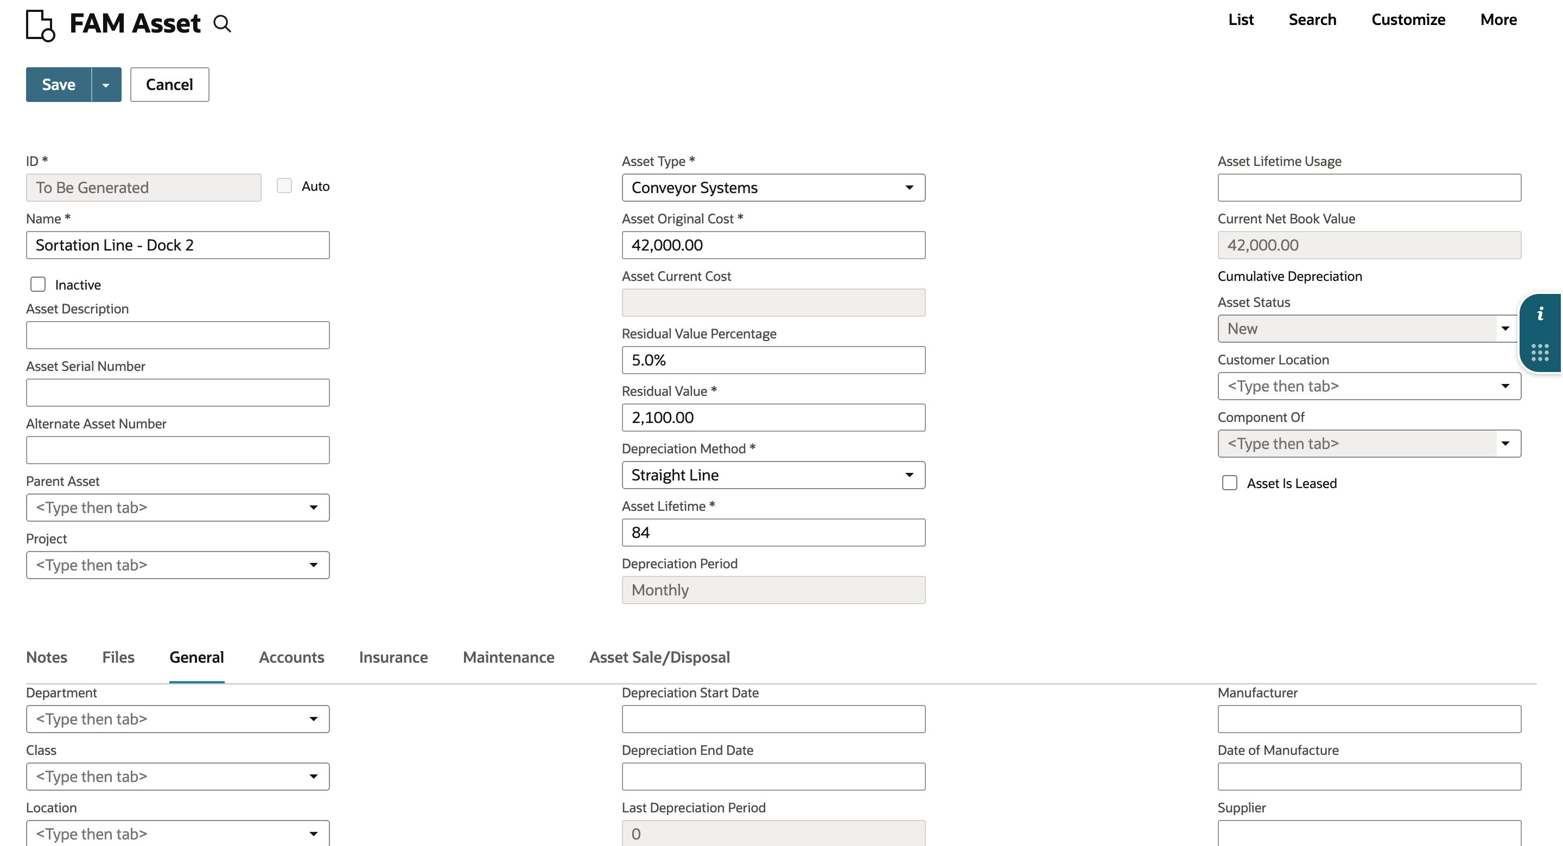This screenshot has width=1563, height=846.
Task: Click the Depreciation Start Date field
Action: coord(773,719)
